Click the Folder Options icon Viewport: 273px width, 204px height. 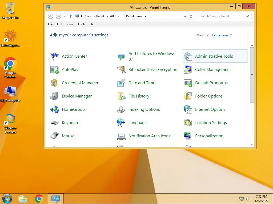click(188, 96)
